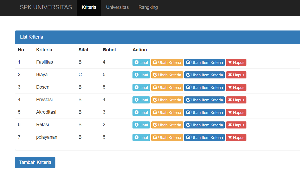Select row number 1 in the list
The image size is (300, 172).
tap(19, 62)
